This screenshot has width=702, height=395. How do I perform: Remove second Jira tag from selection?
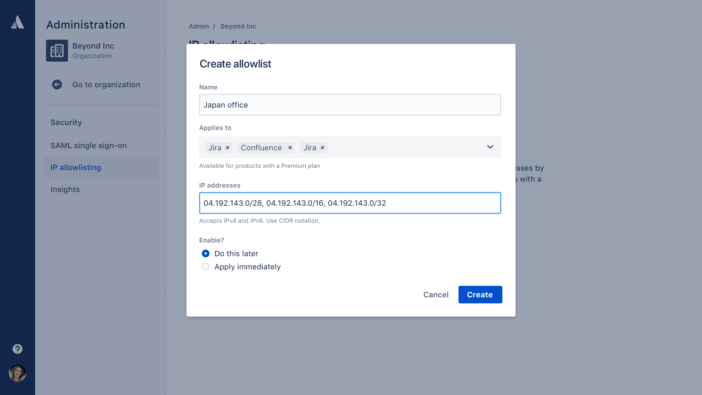point(322,148)
